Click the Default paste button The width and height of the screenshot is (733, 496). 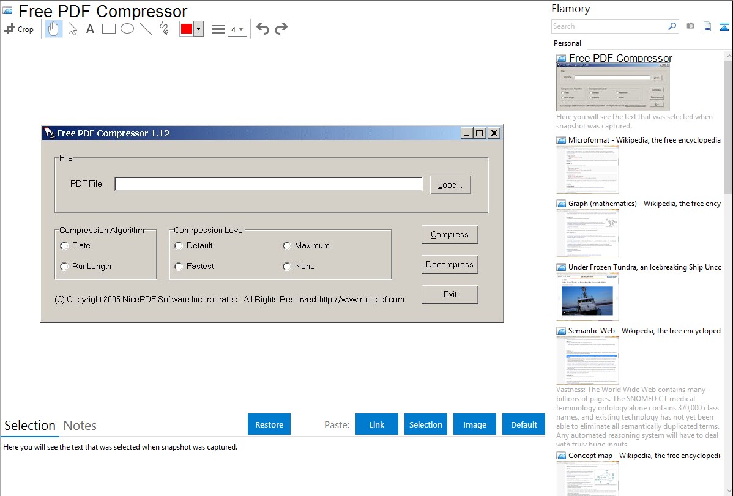(x=524, y=424)
